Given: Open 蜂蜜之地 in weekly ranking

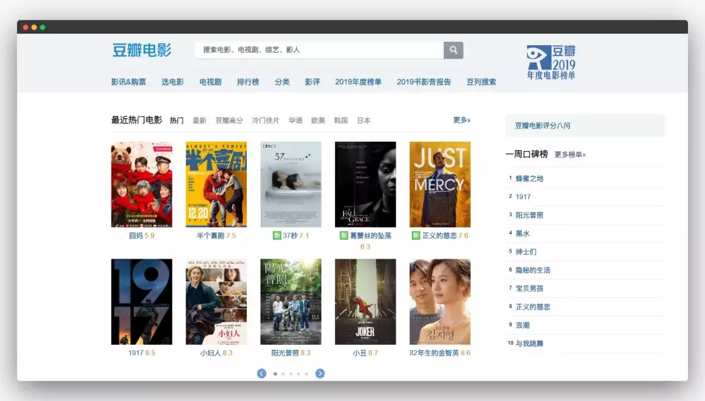Looking at the screenshot, I should [x=529, y=179].
